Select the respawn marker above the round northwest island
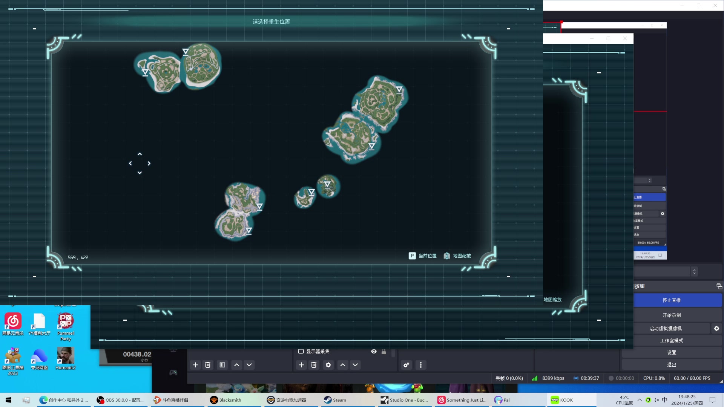724x407 pixels. [x=186, y=52]
